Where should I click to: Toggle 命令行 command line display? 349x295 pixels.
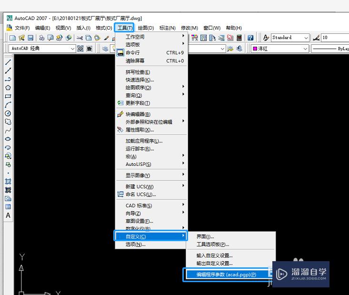click(x=151, y=52)
